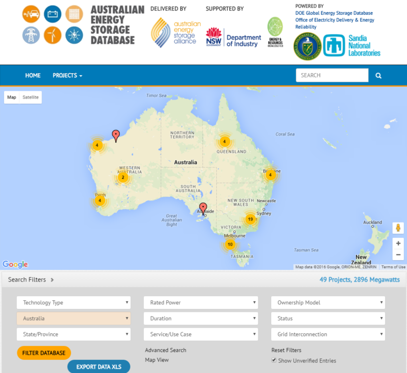Open the Ownership Model dropdown
This screenshot has width=407, height=373.
(328, 302)
